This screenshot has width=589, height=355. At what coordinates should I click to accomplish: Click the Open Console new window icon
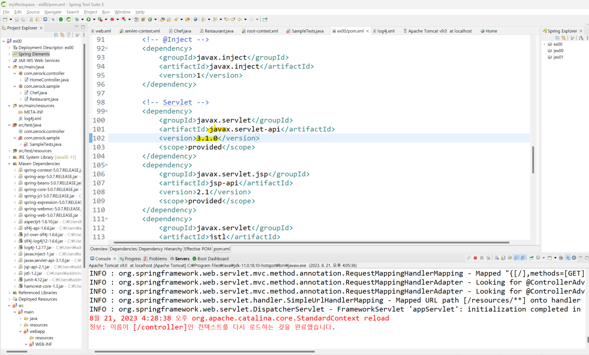(549, 258)
